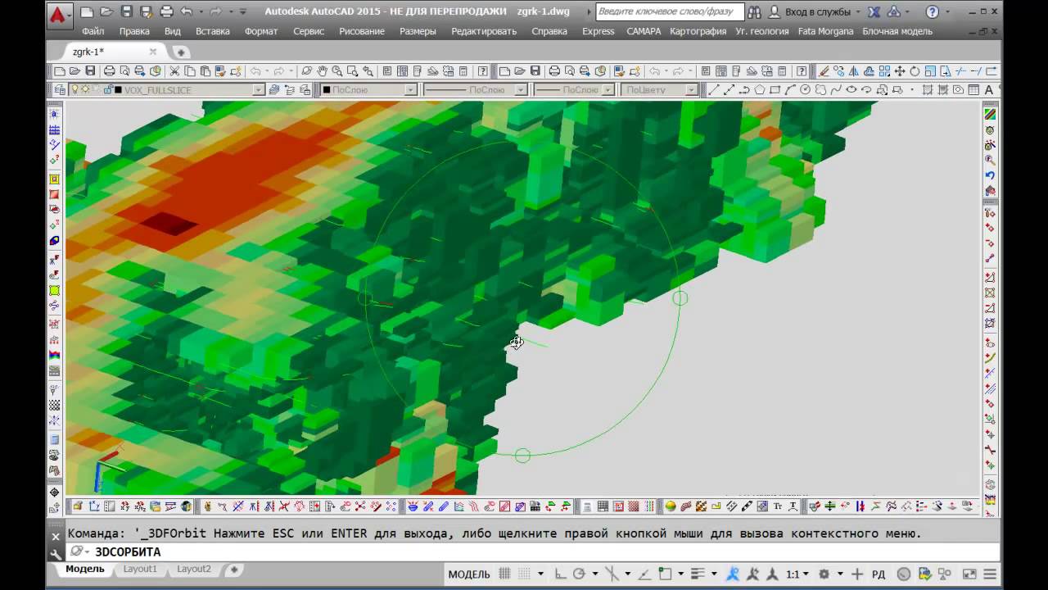Toggle snap mode dotted grid button
Screen dimensions: 1048x590
[x=524, y=574]
